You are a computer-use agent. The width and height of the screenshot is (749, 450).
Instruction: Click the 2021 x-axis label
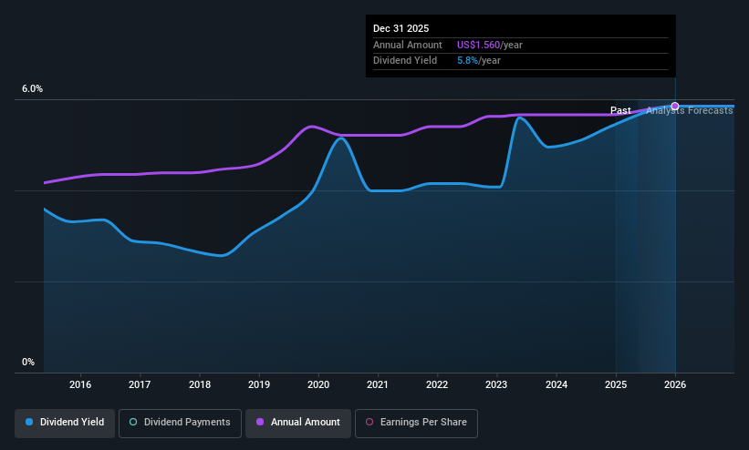[378, 384]
